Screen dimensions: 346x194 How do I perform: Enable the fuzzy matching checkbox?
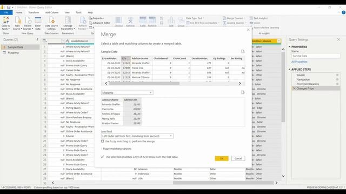click(x=102, y=141)
